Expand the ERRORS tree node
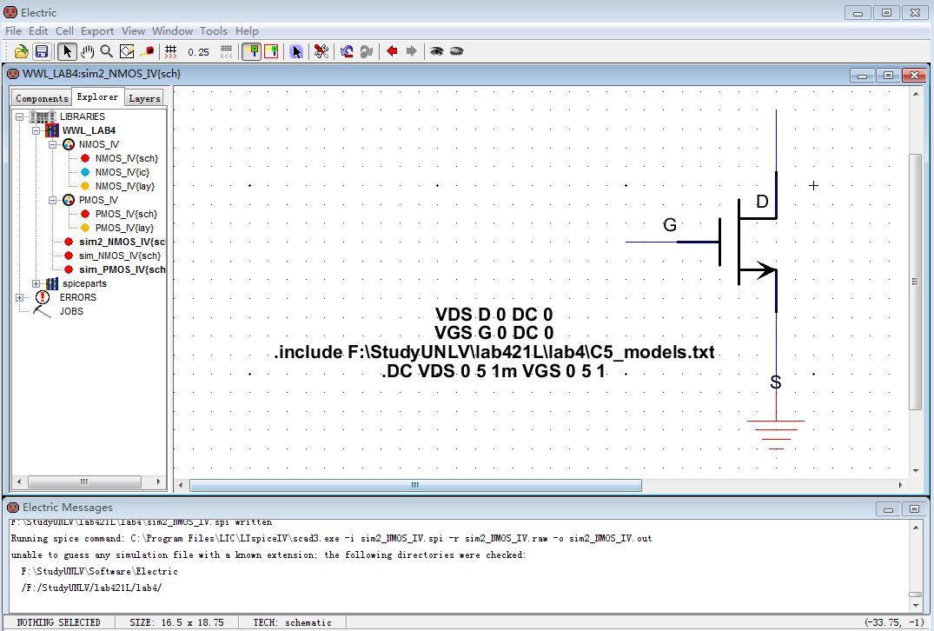 pyautogui.click(x=19, y=297)
